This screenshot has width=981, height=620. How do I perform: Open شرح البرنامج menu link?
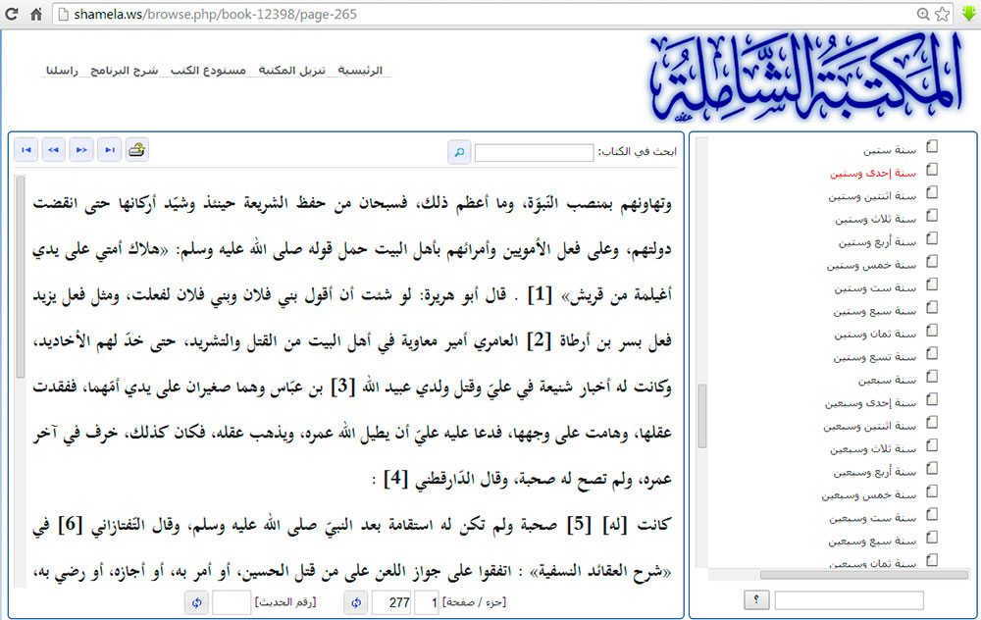124,70
